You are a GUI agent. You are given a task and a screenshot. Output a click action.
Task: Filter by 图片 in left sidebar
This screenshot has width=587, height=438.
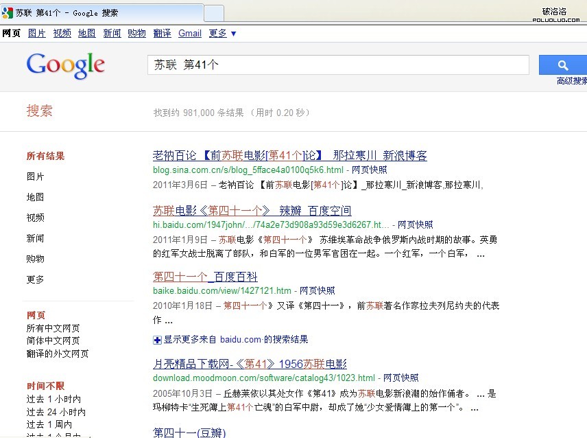(x=36, y=176)
